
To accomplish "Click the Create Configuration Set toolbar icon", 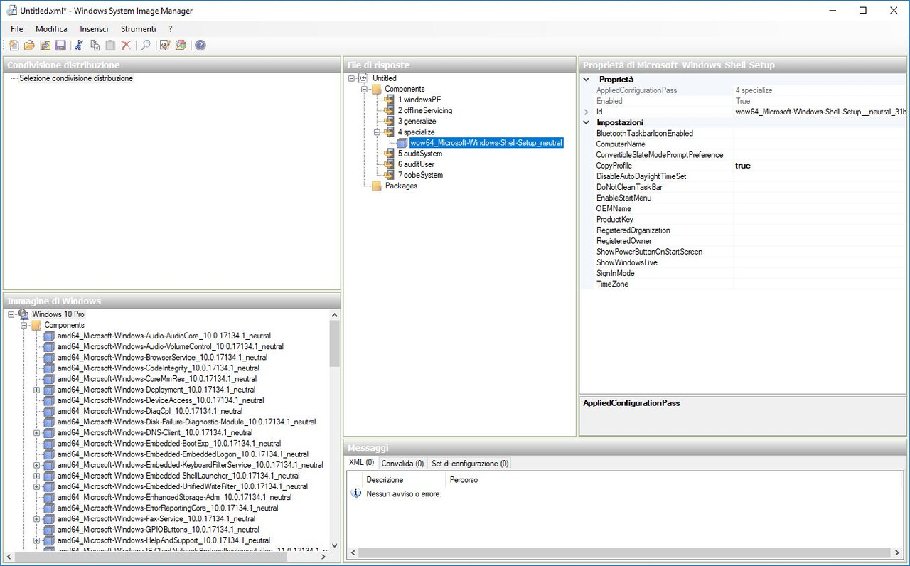I will pyautogui.click(x=181, y=46).
